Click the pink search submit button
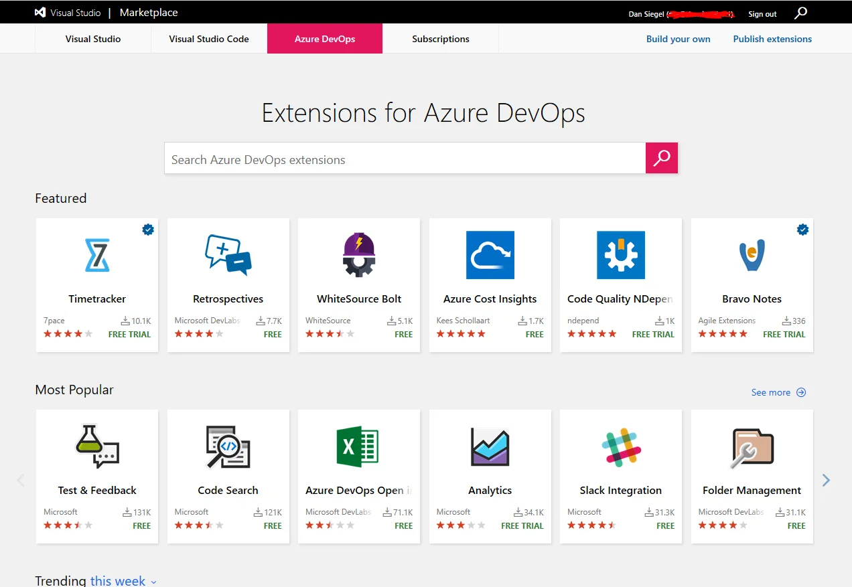852x587 pixels. tap(662, 158)
